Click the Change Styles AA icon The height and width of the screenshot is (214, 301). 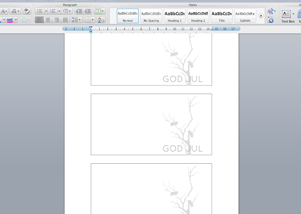click(x=270, y=11)
